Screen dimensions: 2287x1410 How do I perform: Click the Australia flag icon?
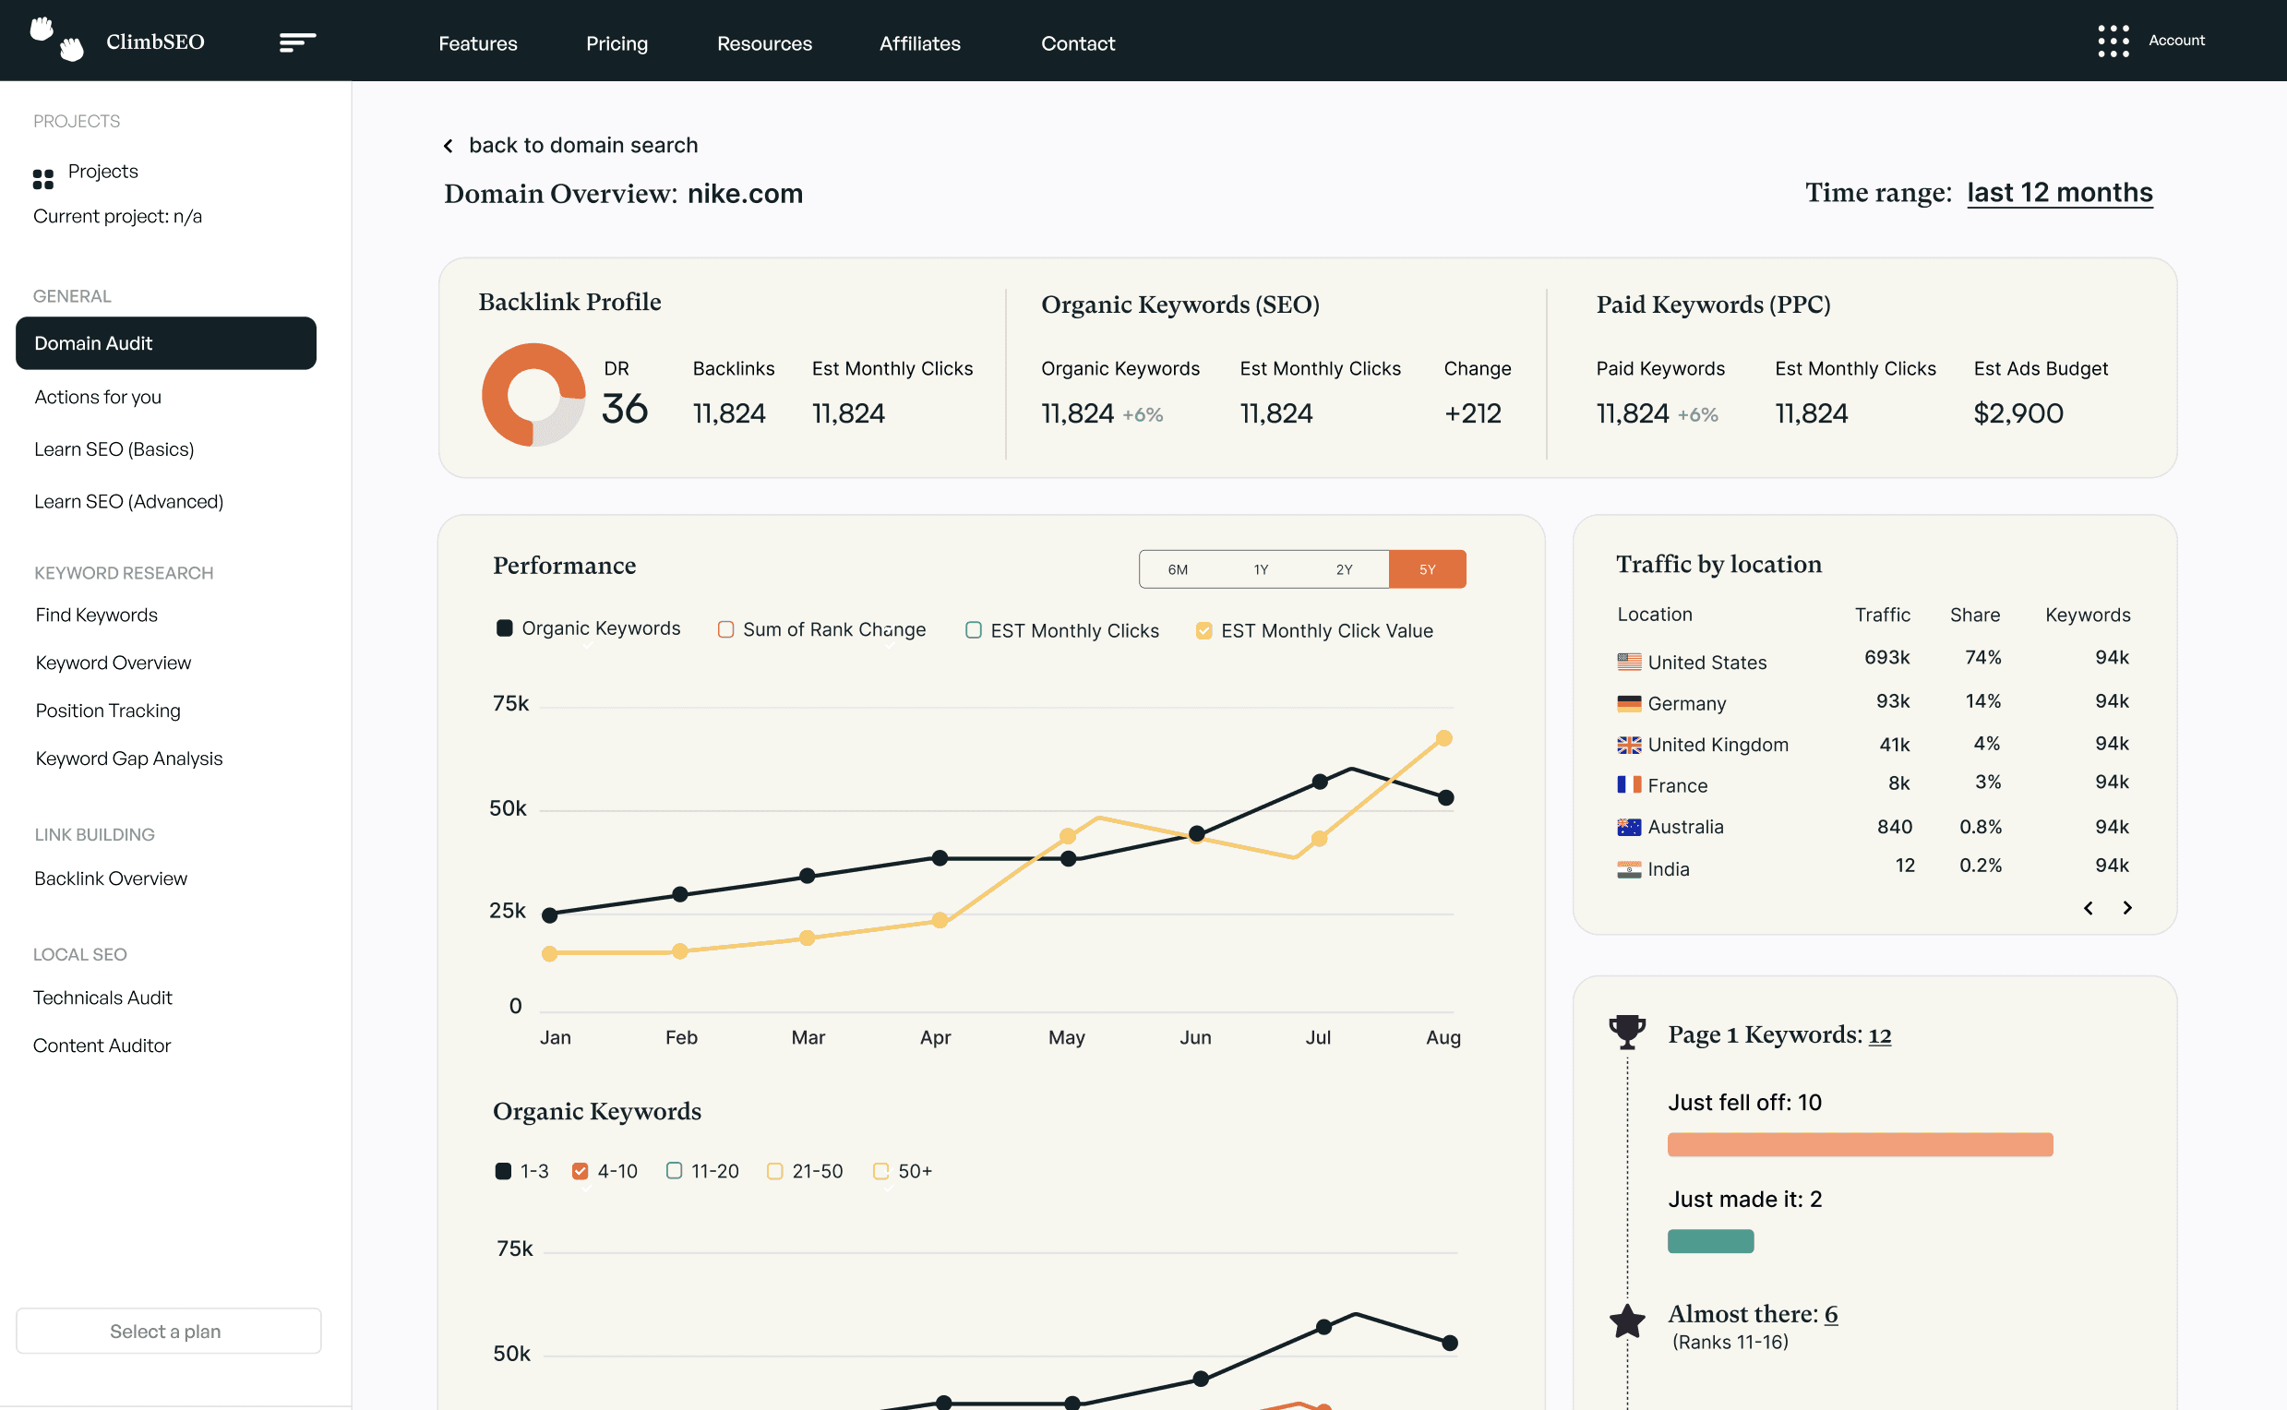point(1629,826)
